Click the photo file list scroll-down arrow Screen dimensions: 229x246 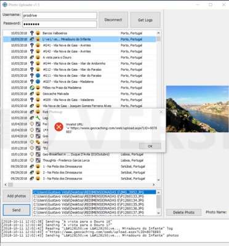(158, 213)
